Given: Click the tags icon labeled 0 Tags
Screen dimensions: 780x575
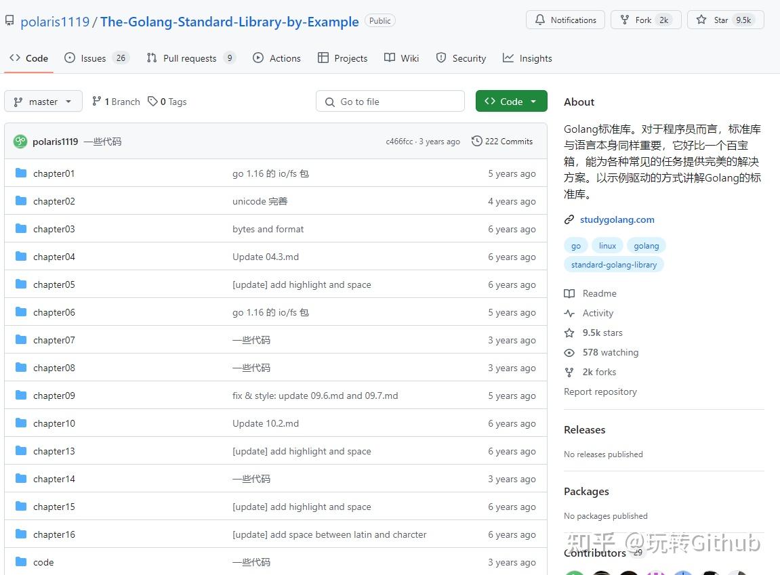Looking at the screenshot, I should coord(153,101).
